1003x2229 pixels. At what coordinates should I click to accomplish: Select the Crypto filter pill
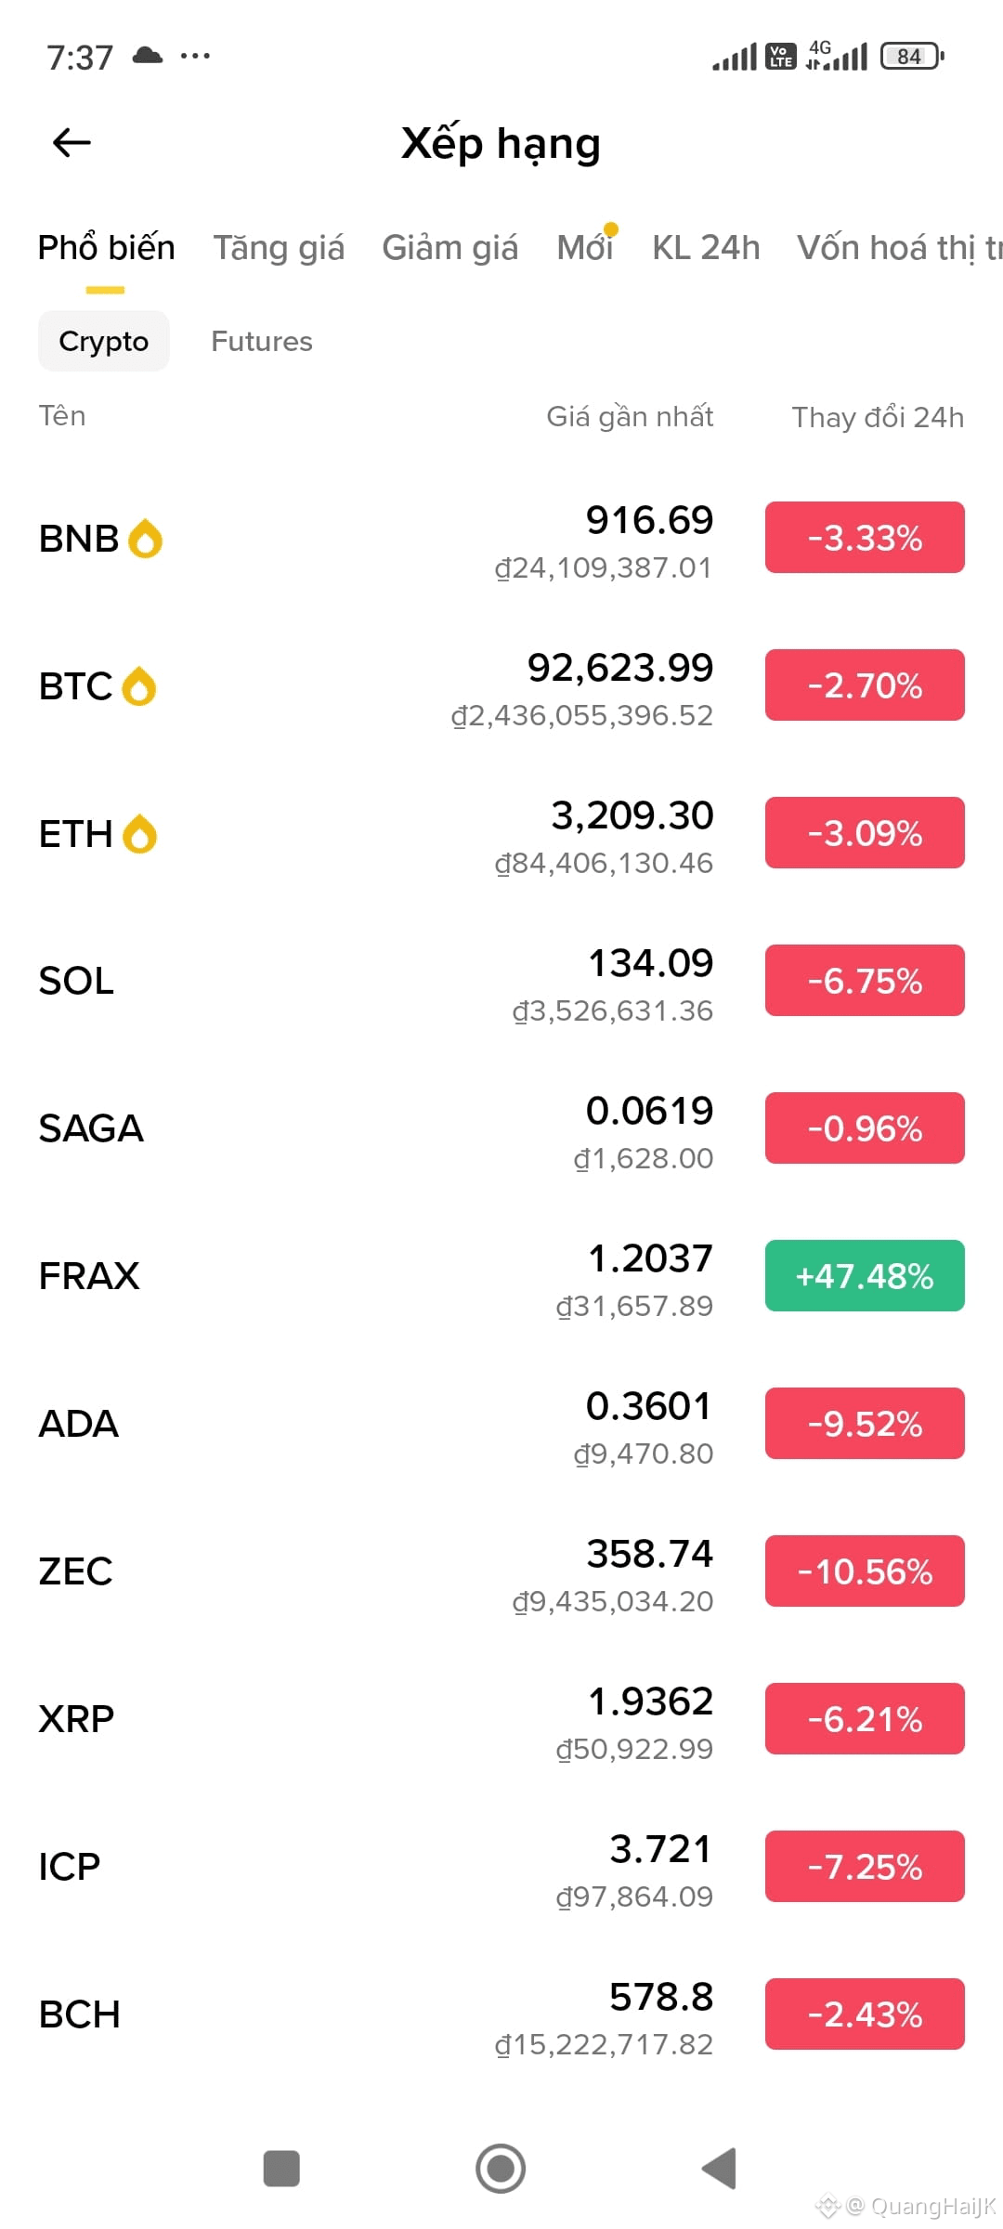[104, 341]
